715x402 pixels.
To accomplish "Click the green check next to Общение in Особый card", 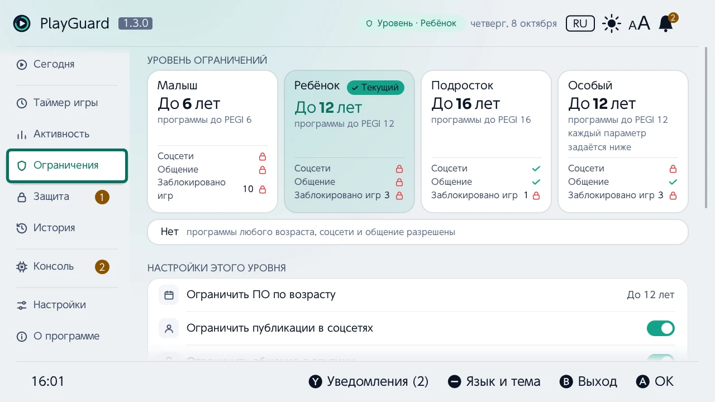I will pos(673,182).
